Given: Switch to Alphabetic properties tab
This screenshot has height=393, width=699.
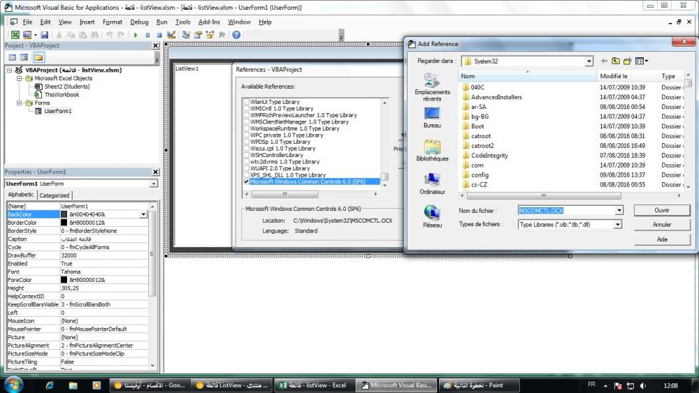Looking at the screenshot, I should tap(20, 195).
